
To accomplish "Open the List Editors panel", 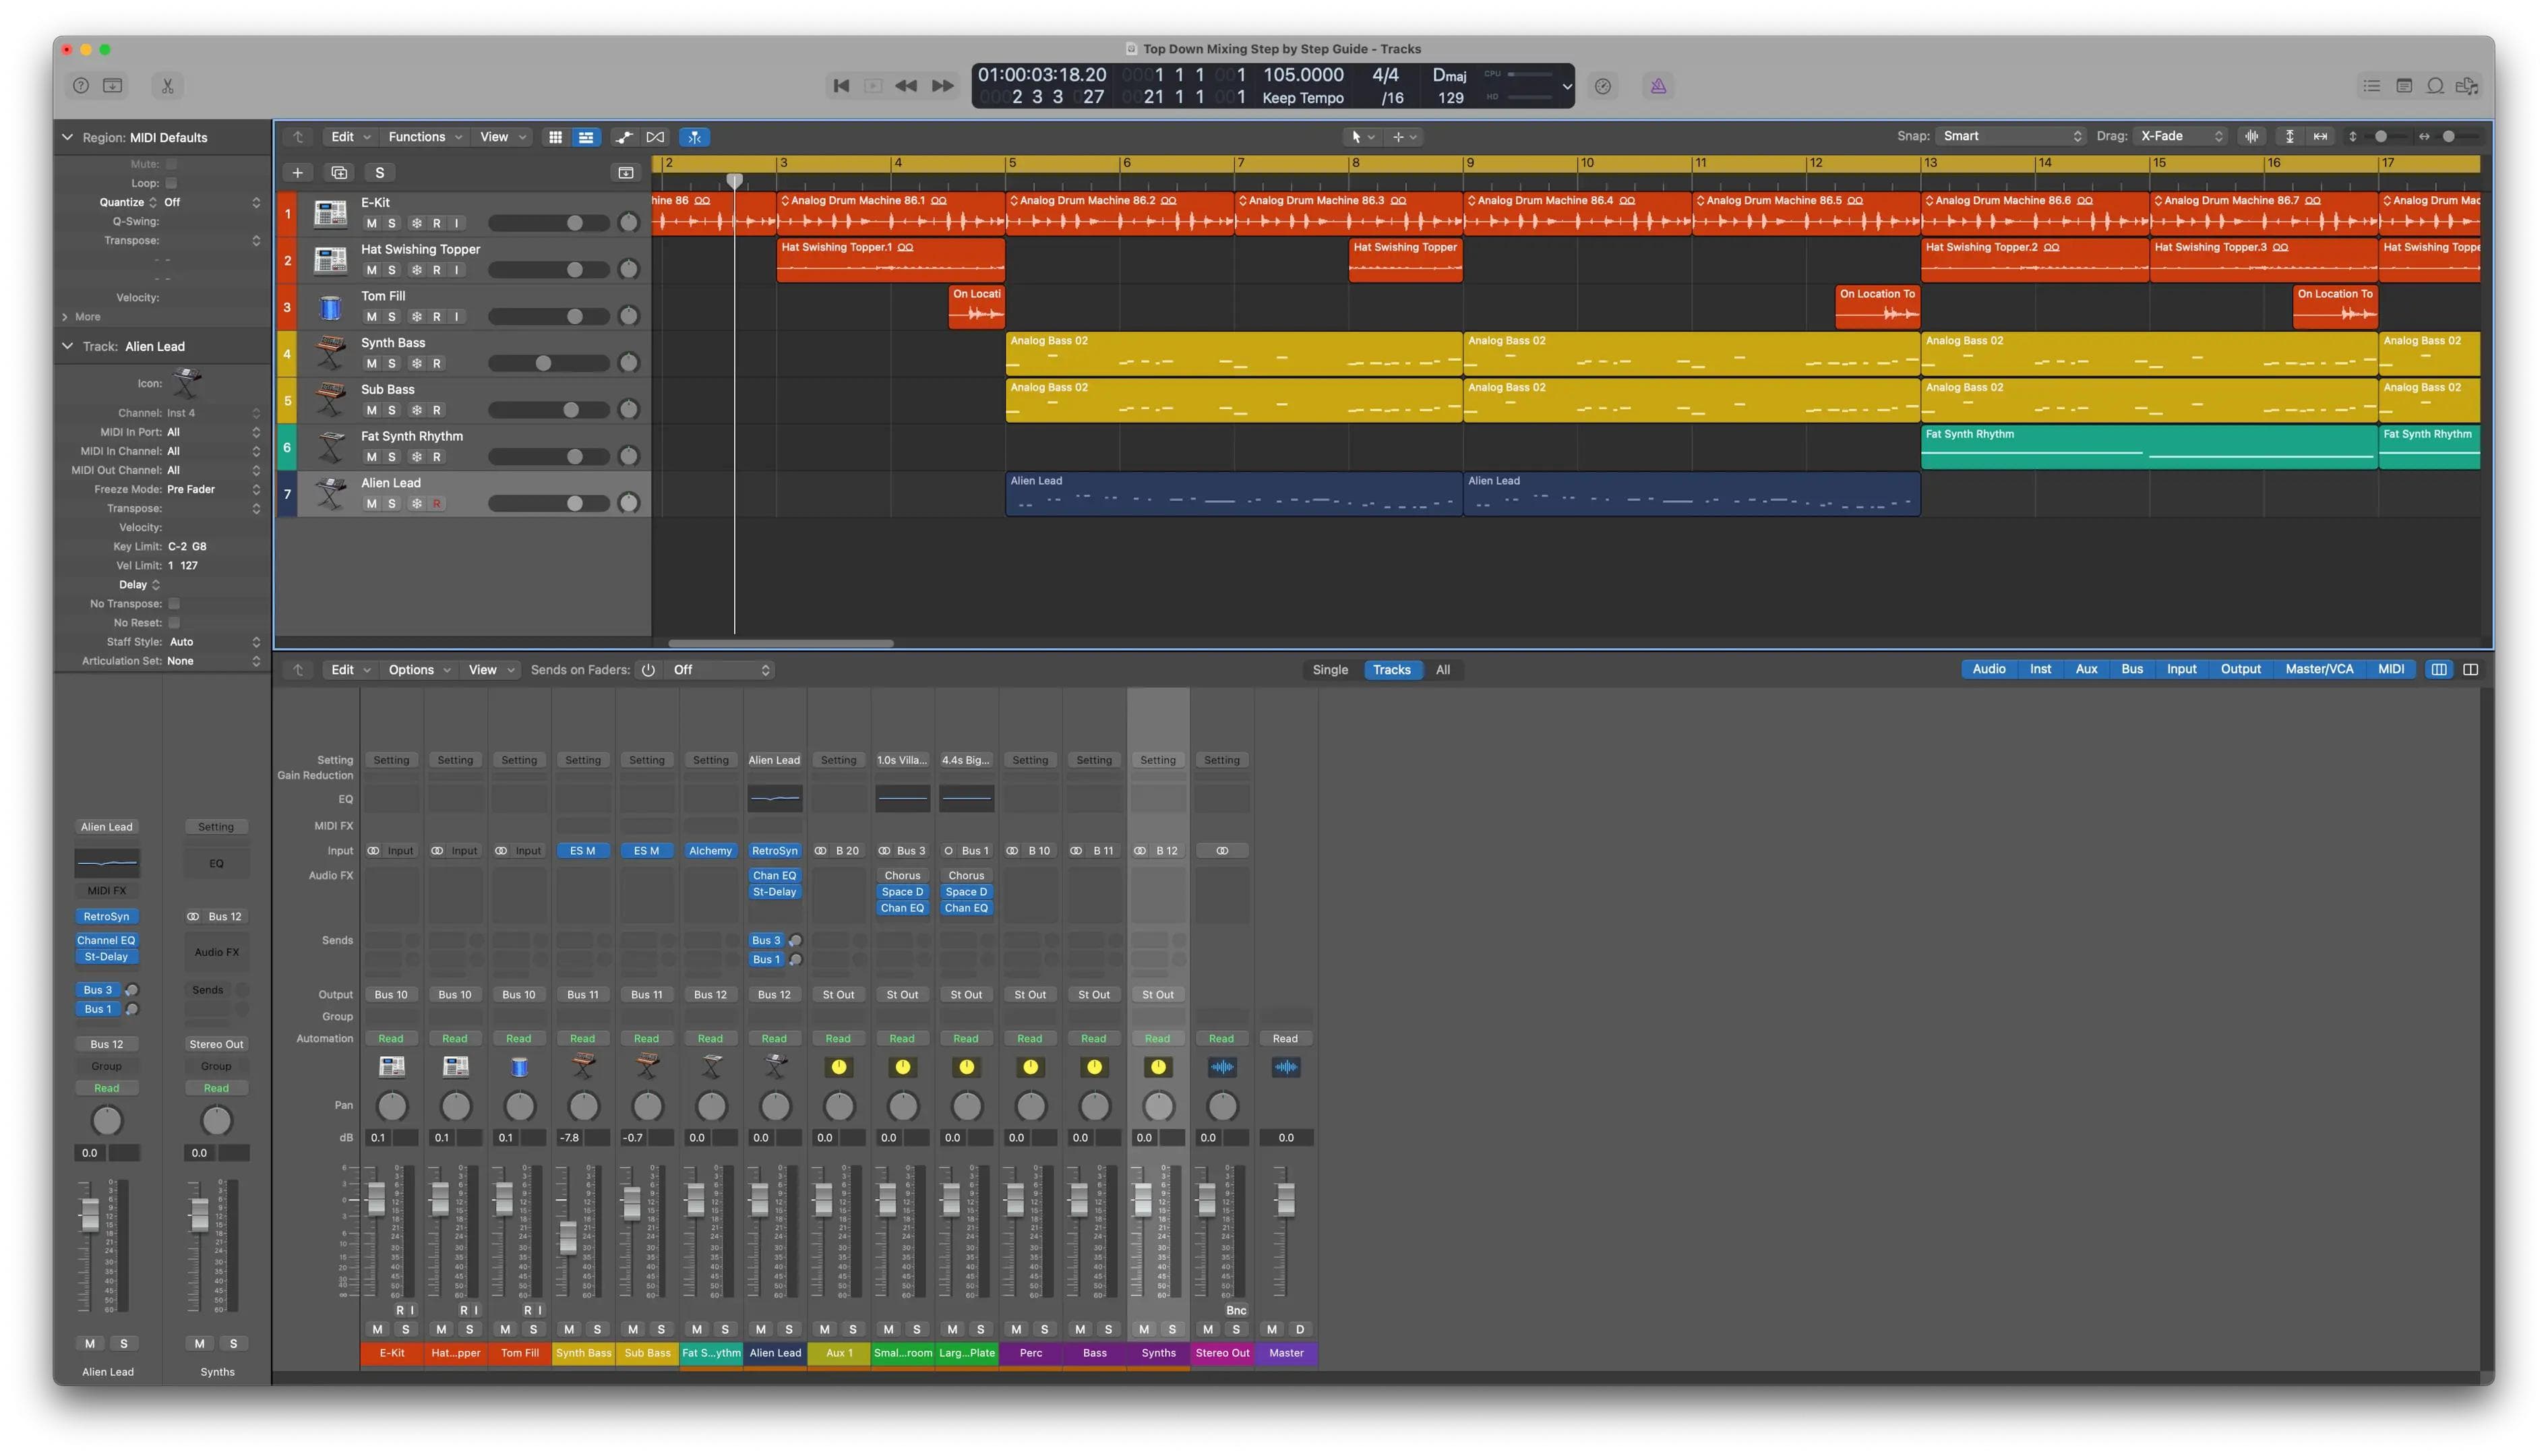I will (2371, 86).
